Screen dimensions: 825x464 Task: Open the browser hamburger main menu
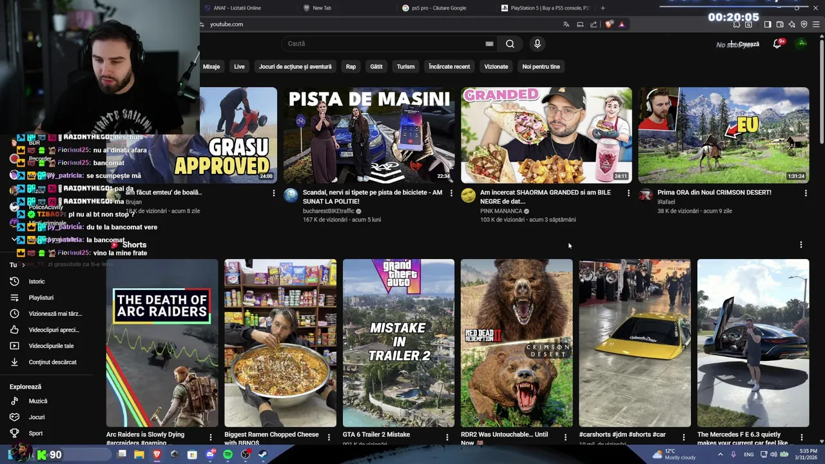(816, 24)
